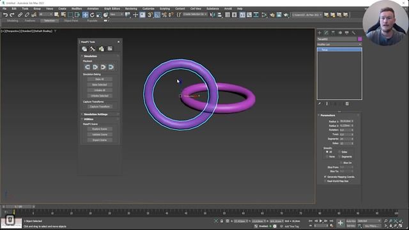Screen dimensions: 409x230
Task: Click the Mirror tool icon
Action: (212, 15)
